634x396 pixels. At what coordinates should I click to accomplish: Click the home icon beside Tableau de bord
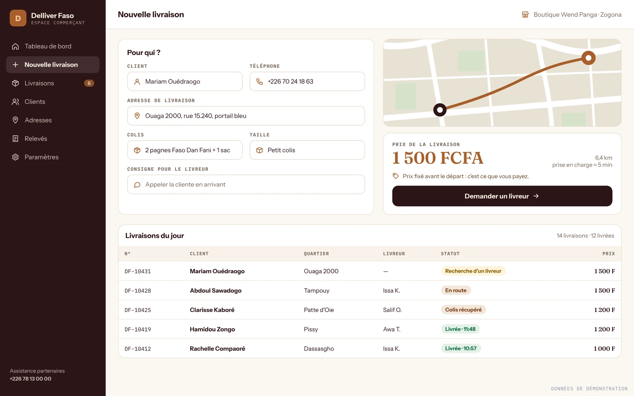point(15,46)
